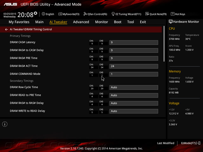
Task: Switch to My Favorites tab
Action: (19, 22)
